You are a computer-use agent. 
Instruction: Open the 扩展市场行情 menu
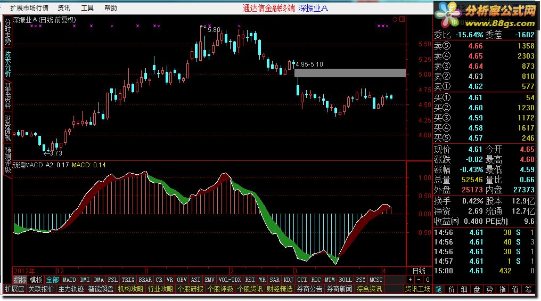pyautogui.click(x=29, y=7)
